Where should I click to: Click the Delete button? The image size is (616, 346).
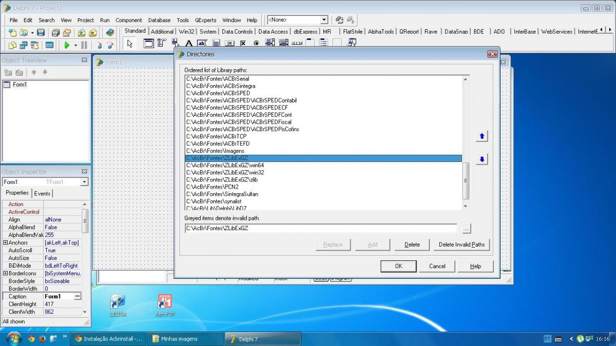tap(412, 245)
